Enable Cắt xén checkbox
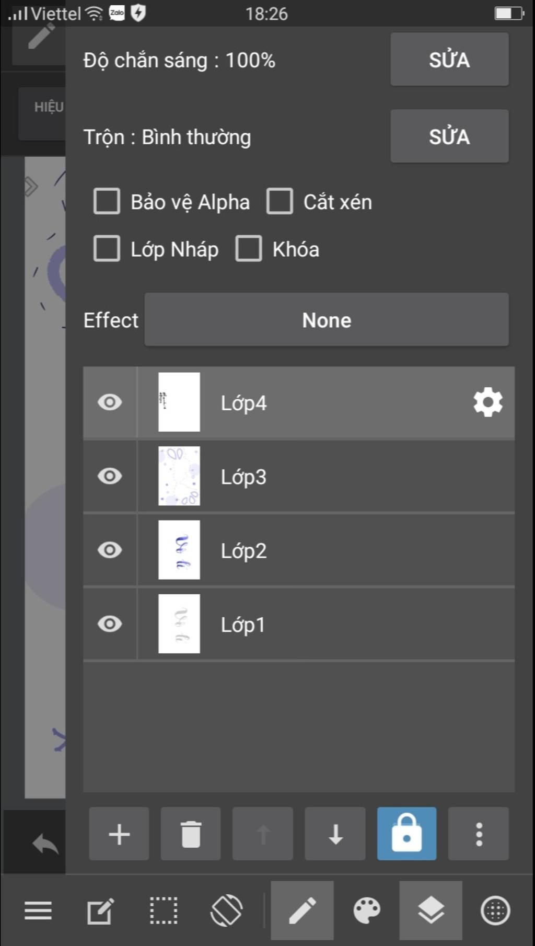The height and width of the screenshot is (946, 535). point(280,201)
